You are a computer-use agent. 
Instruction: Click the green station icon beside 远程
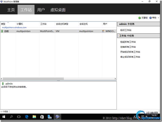pos(2,31)
